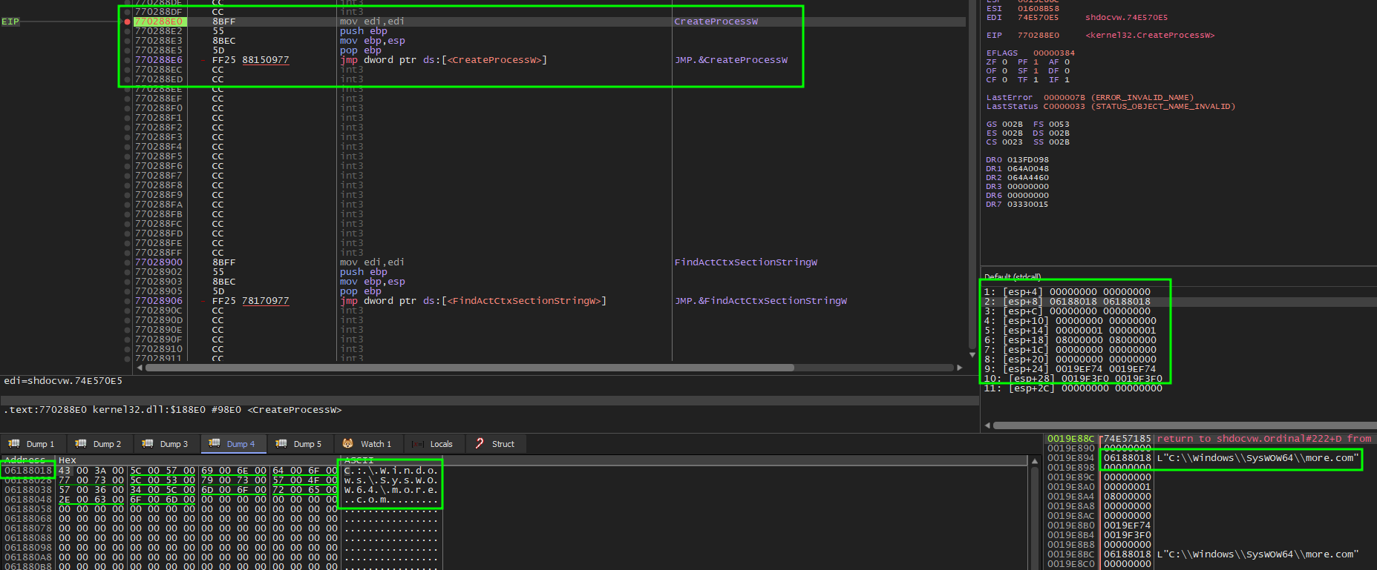Image resolution: width=1377 pixels, height=570 pixels.
Task: Open the Struct tab
Action: pyautogui.click(x=495, y=444)
